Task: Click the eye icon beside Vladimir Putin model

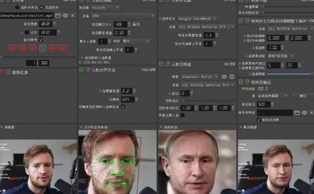Action: pyautogui.click(x=224, y=77)
